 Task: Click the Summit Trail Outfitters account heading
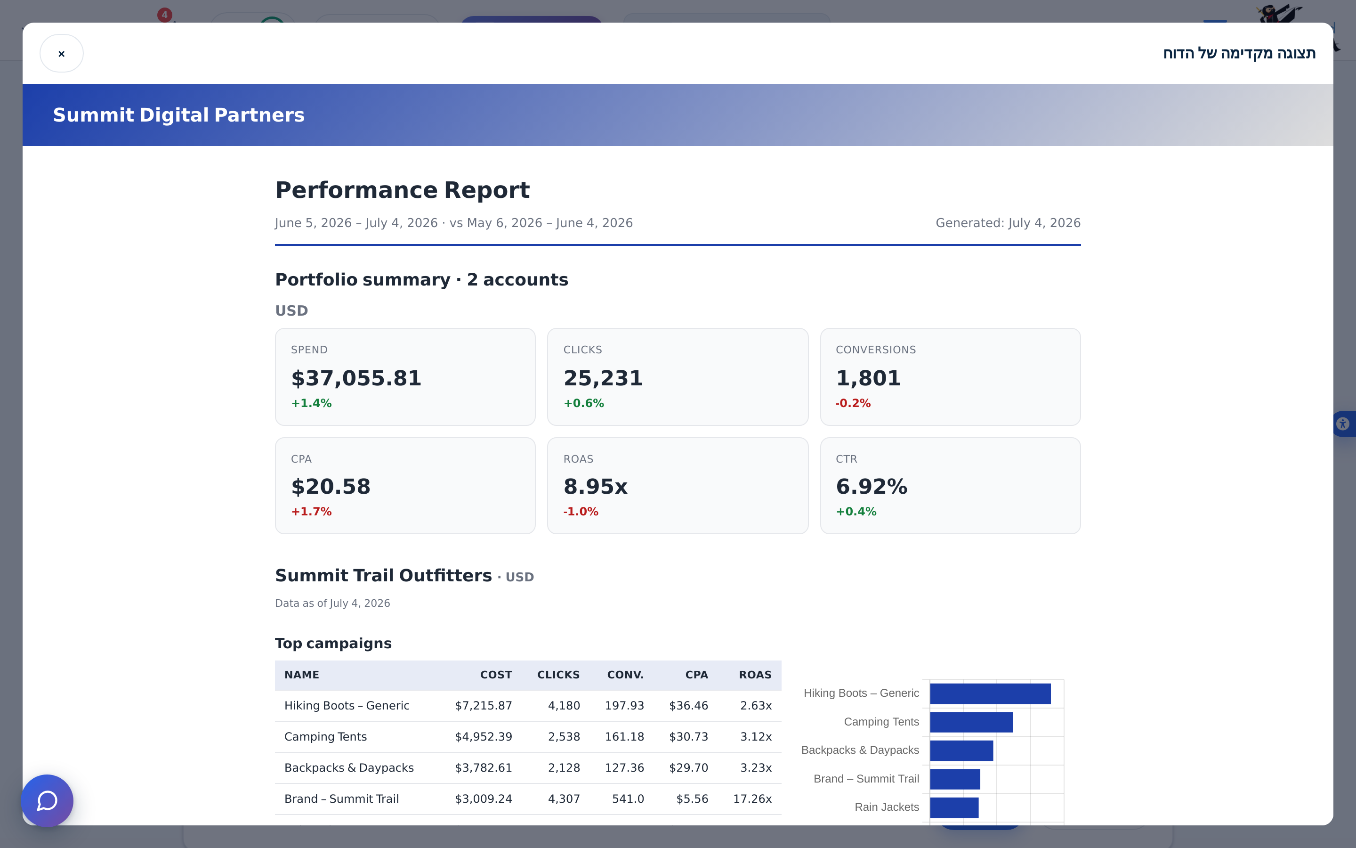pos(383,575)
